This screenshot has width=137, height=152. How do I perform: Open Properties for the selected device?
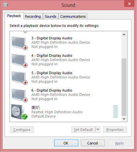pos(115,130)
